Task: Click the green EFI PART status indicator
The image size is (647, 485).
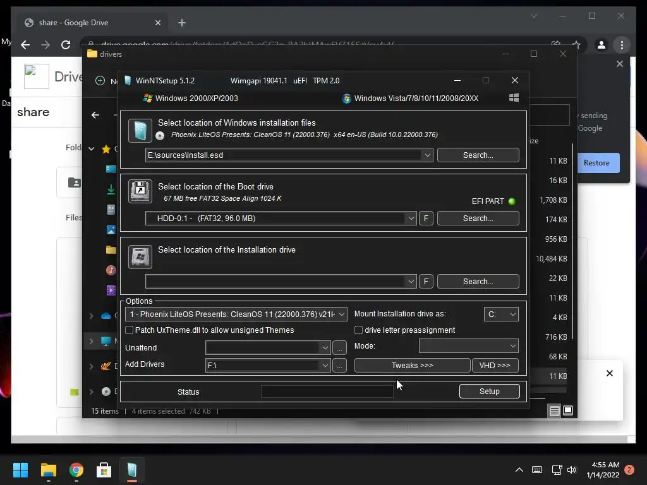Action: click(x=512, y=201)
